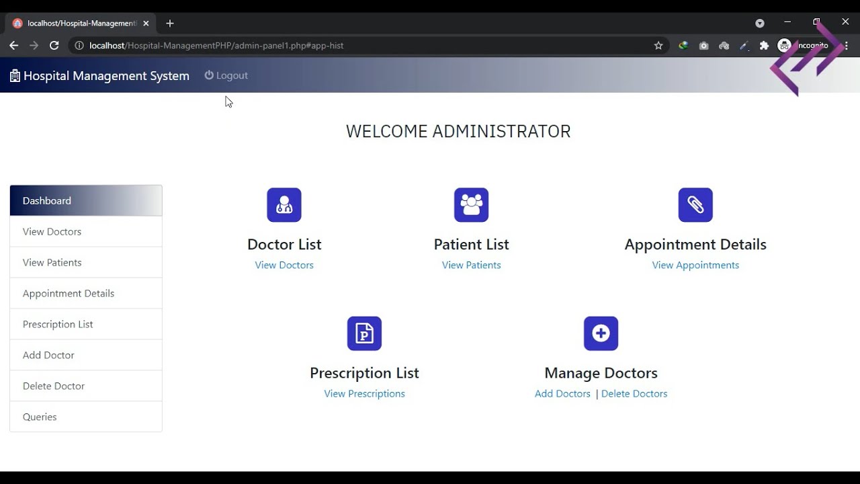Click the Doctor List icon
The width and height of the screenshot is (860, 484).
(284, 205)
